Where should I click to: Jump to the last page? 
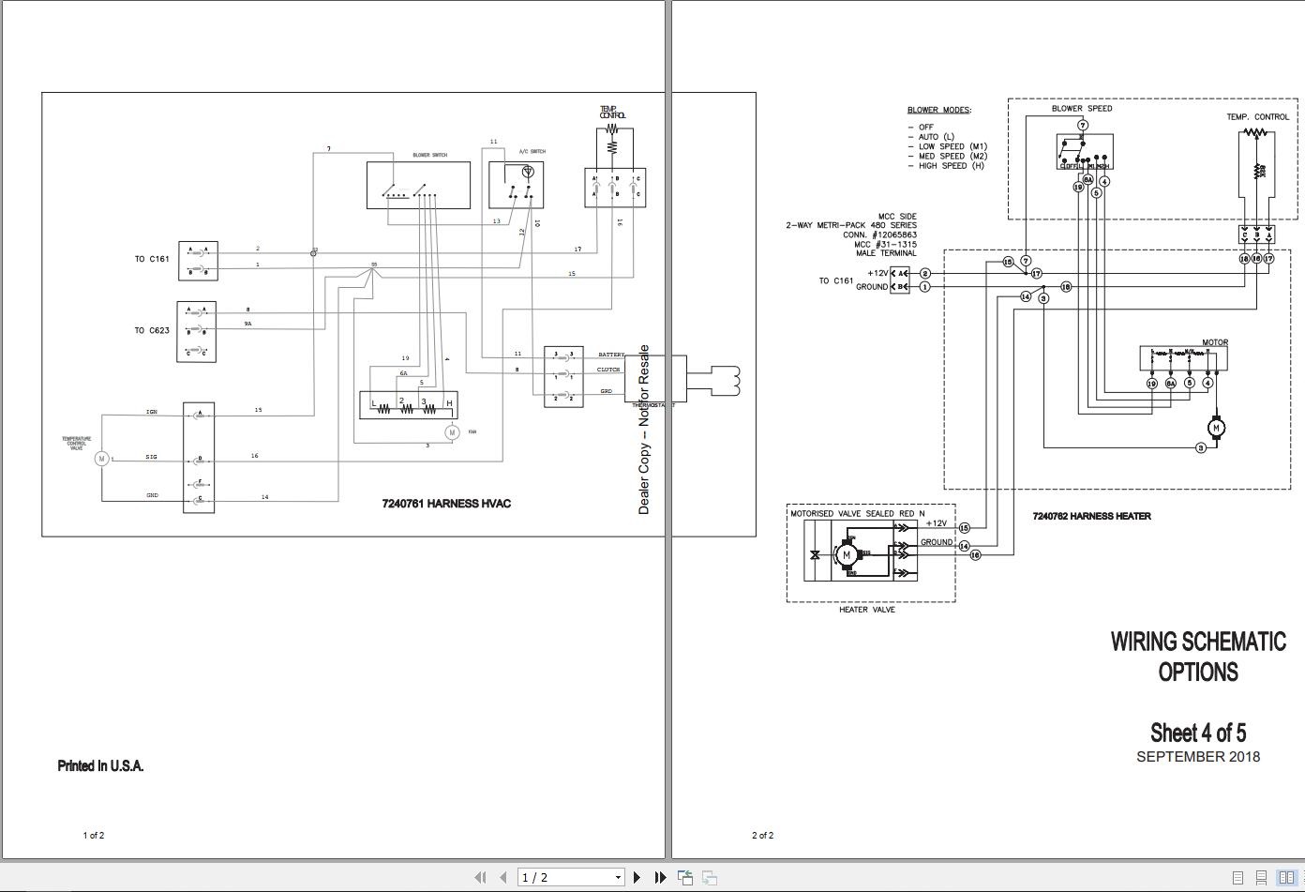(x=660, y=877)
